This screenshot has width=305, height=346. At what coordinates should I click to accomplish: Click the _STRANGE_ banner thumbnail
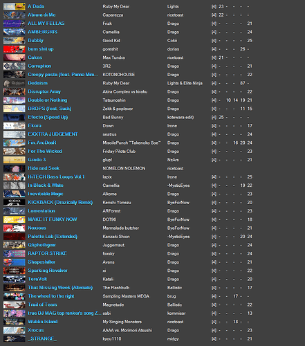[15, 339]
